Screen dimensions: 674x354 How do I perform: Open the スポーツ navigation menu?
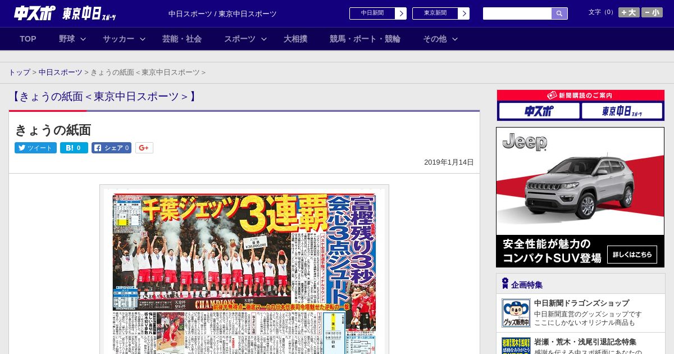point(240,39)
